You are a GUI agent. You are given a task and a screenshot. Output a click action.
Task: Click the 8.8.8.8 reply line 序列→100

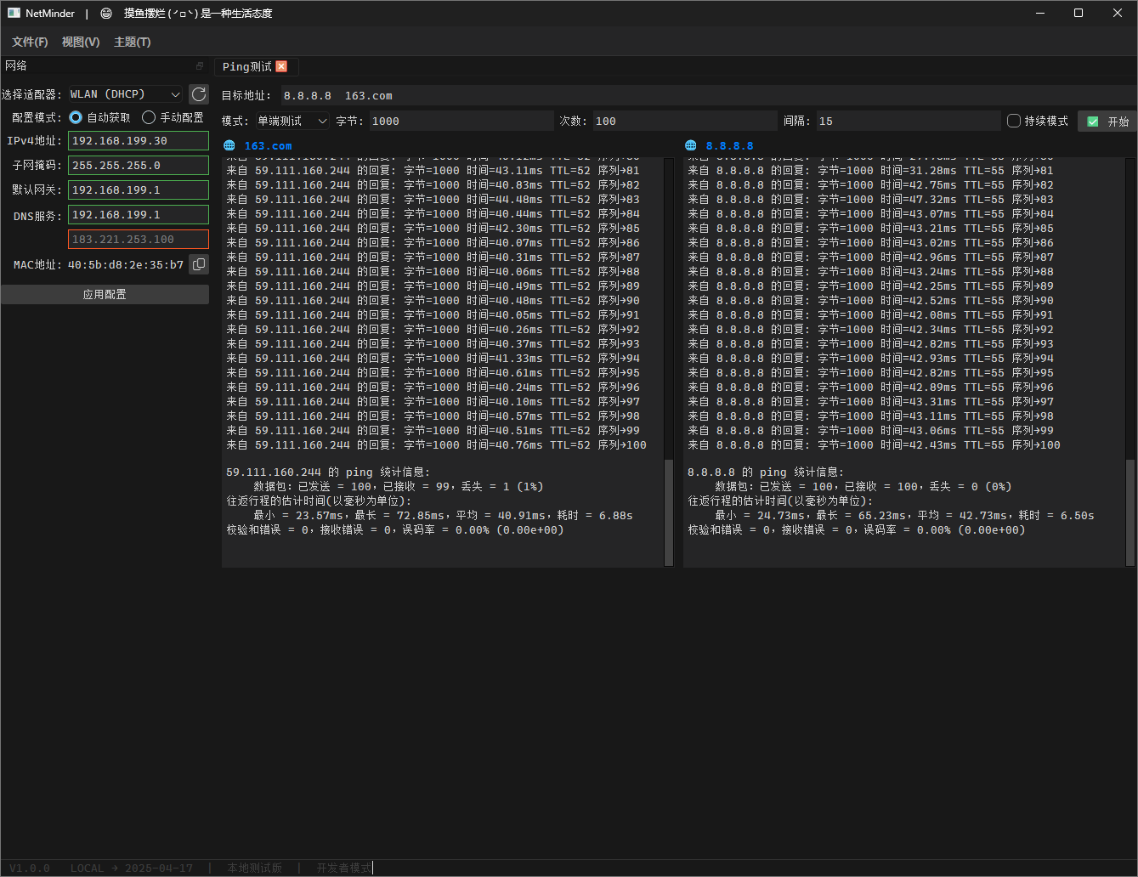tap(874, 445)
